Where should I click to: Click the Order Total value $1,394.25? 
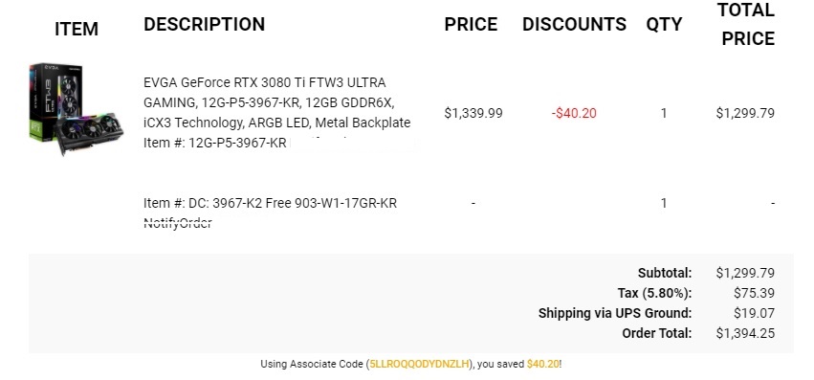point(745,333)
